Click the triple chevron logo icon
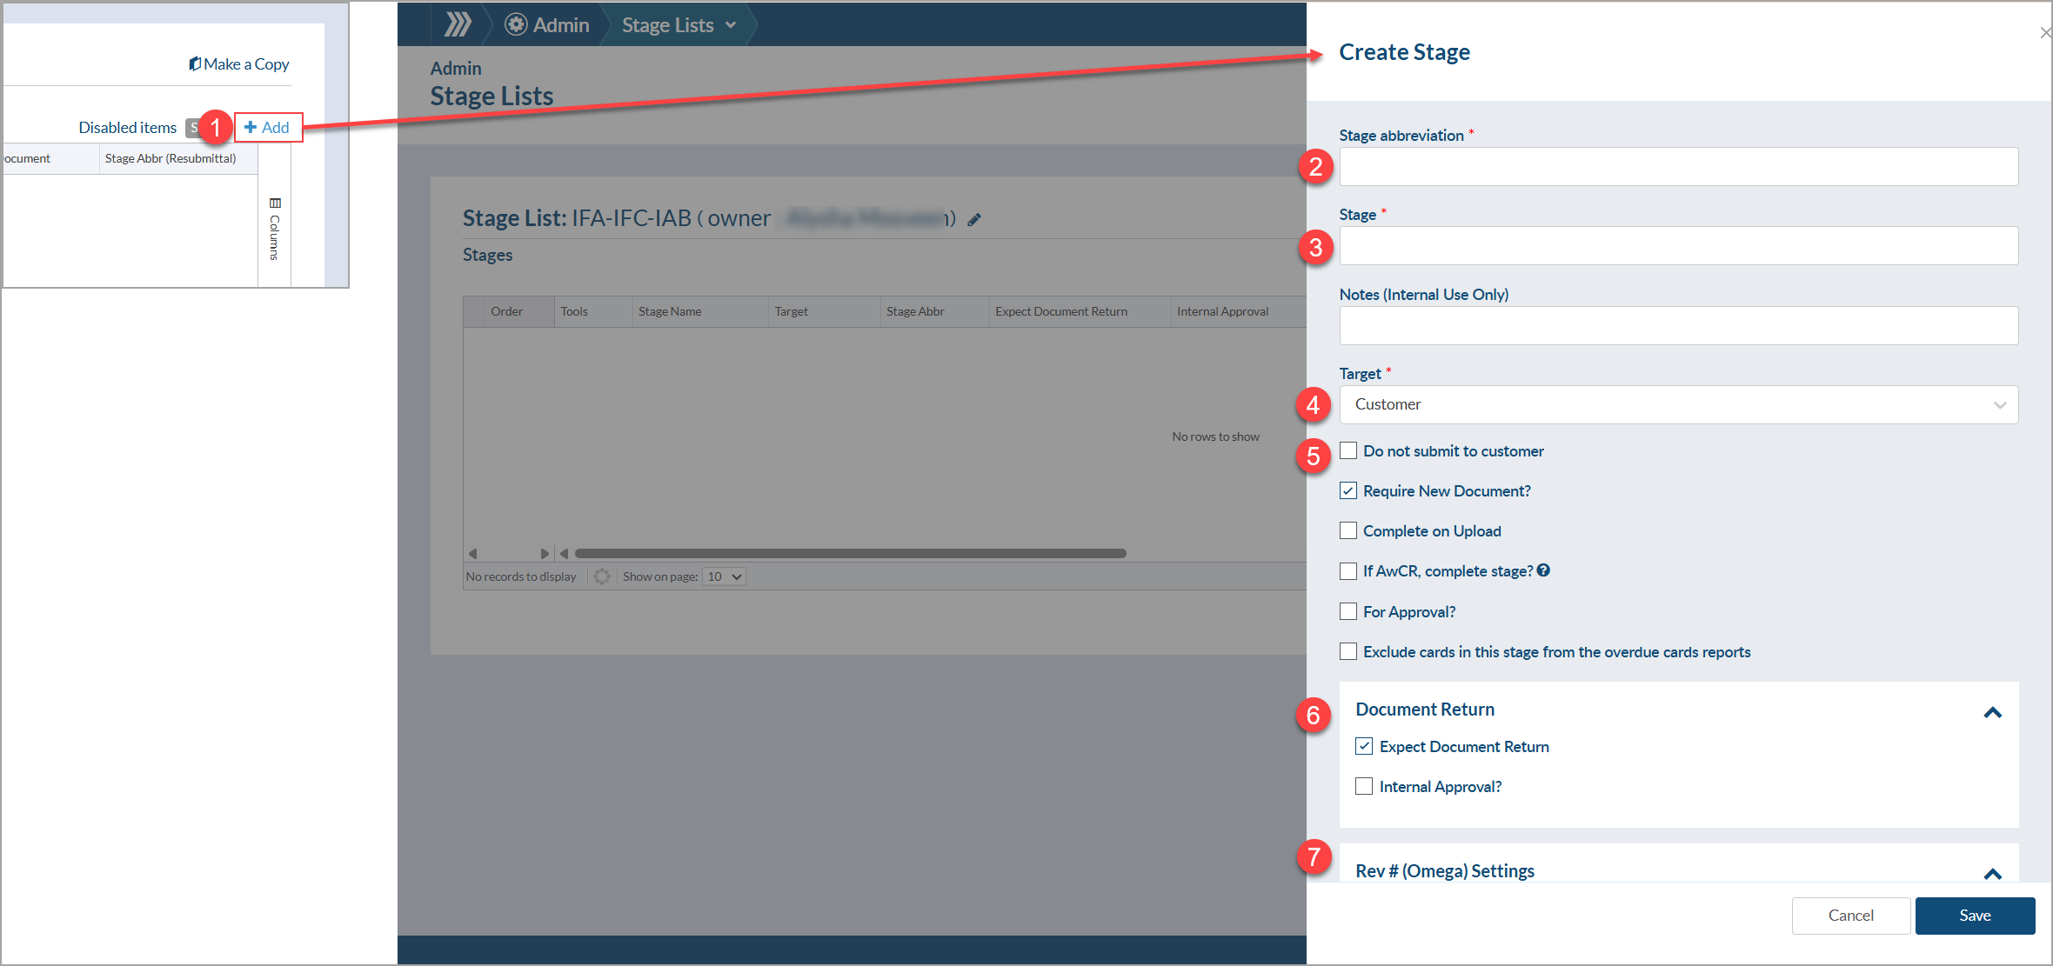This screenshot has width=2053, height=966. [x=458, y=24]
